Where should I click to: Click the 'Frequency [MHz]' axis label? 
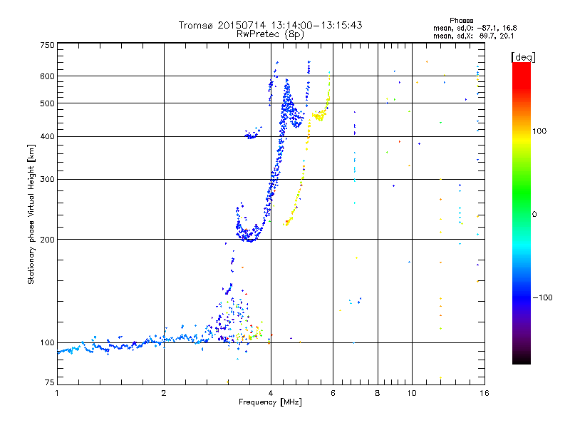coord(270,402)
